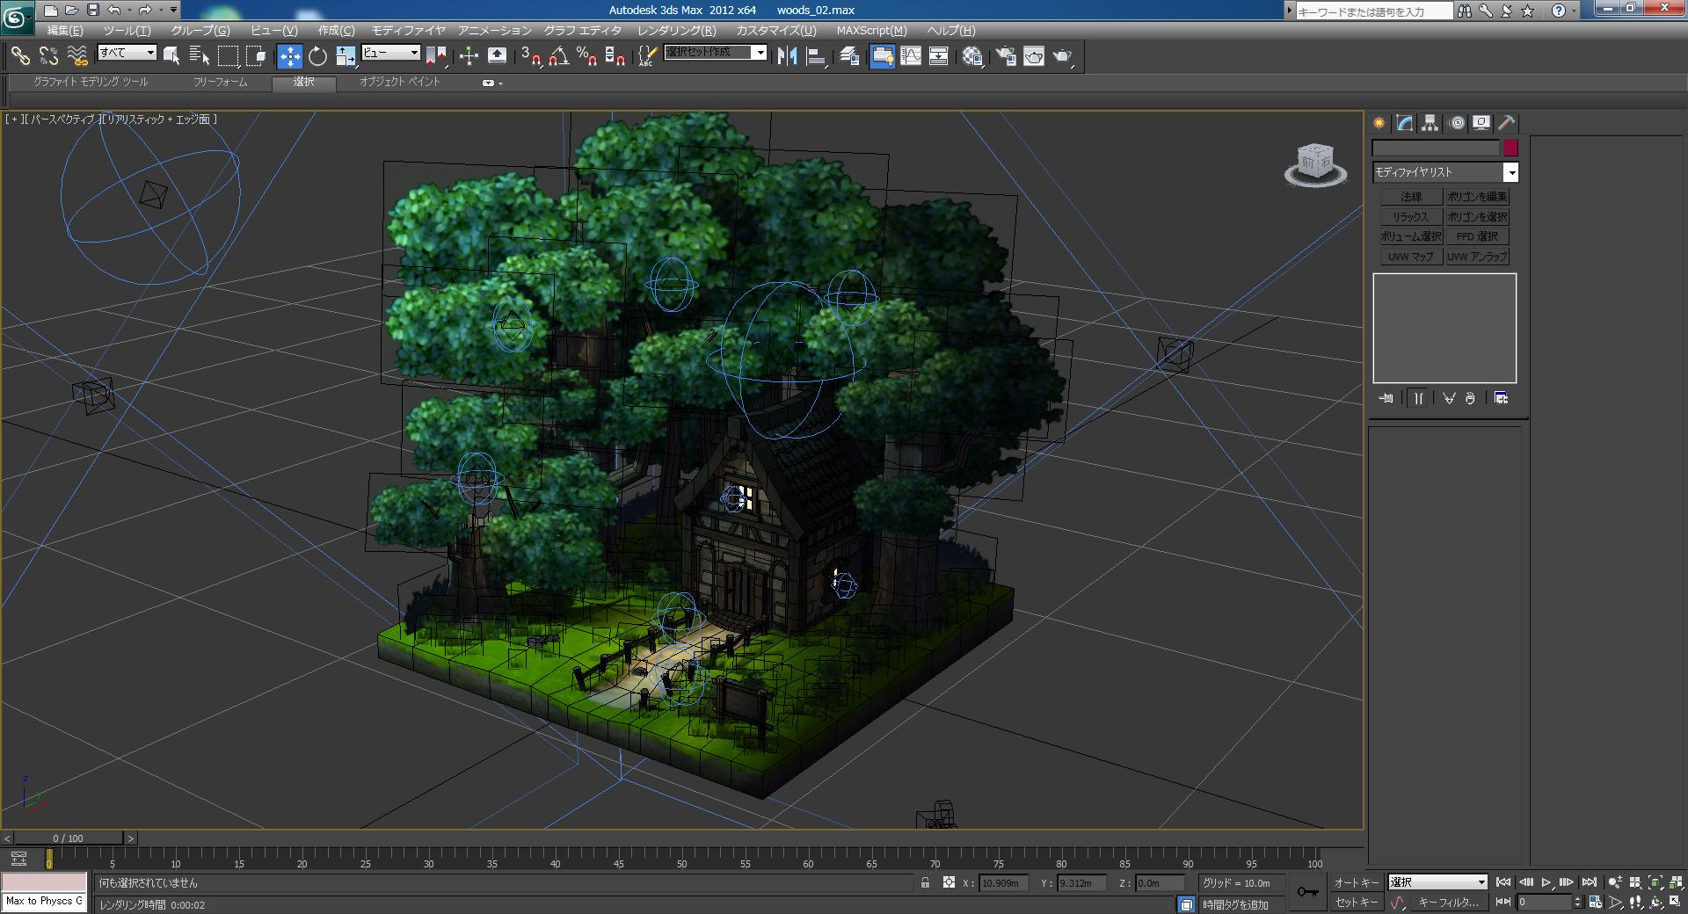Open the Hierarchy command panel tab
Viewport: 1688px width, 914px height.
click(x=1430, y=123)
